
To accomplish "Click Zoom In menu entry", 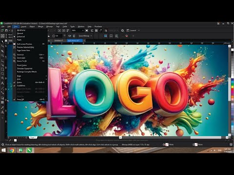I will point(30,55).
